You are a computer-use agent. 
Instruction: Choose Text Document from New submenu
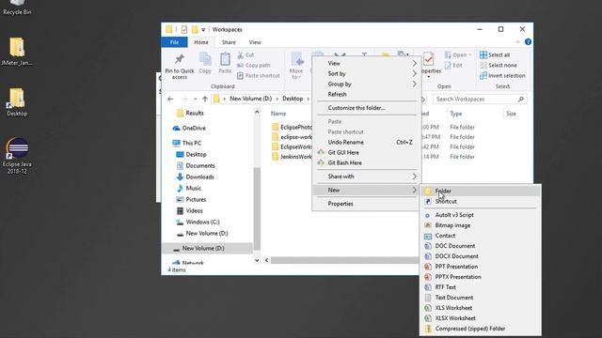click(x=481, y=298)
